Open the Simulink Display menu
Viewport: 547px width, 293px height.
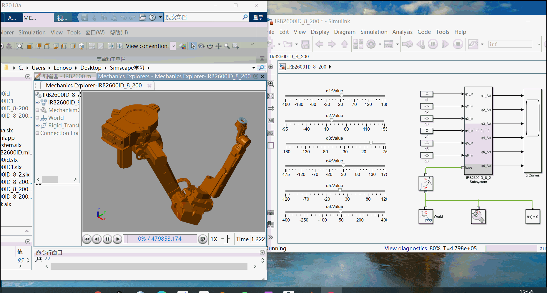(x=320, y=32)
